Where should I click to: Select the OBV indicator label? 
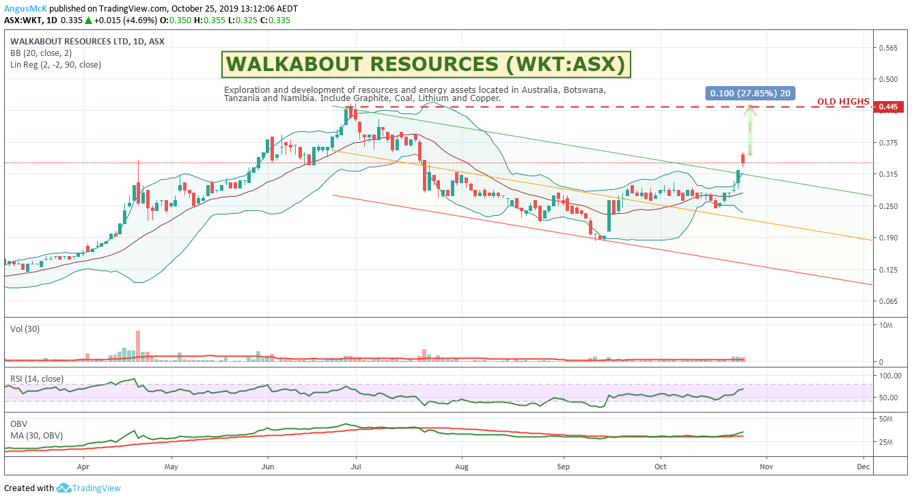point(18,423)
